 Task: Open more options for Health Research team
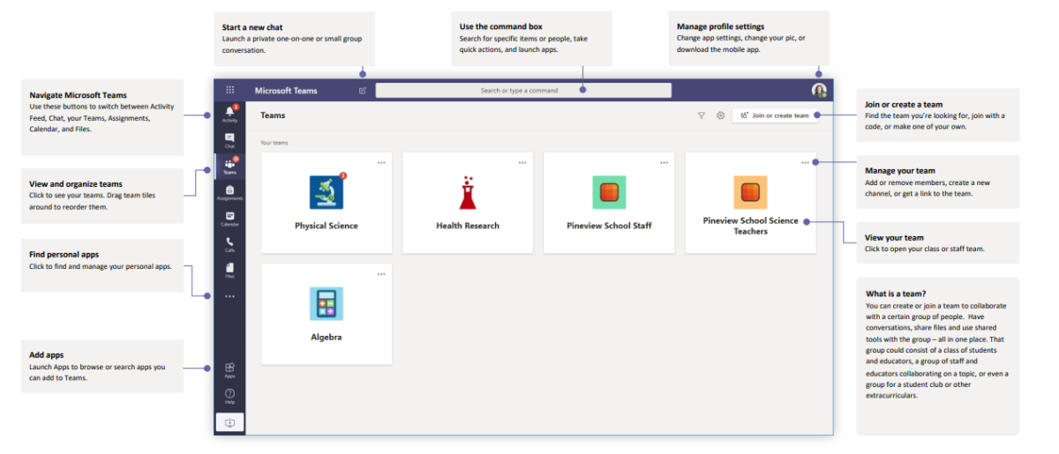pyautogui.click(x=522, y=162)
